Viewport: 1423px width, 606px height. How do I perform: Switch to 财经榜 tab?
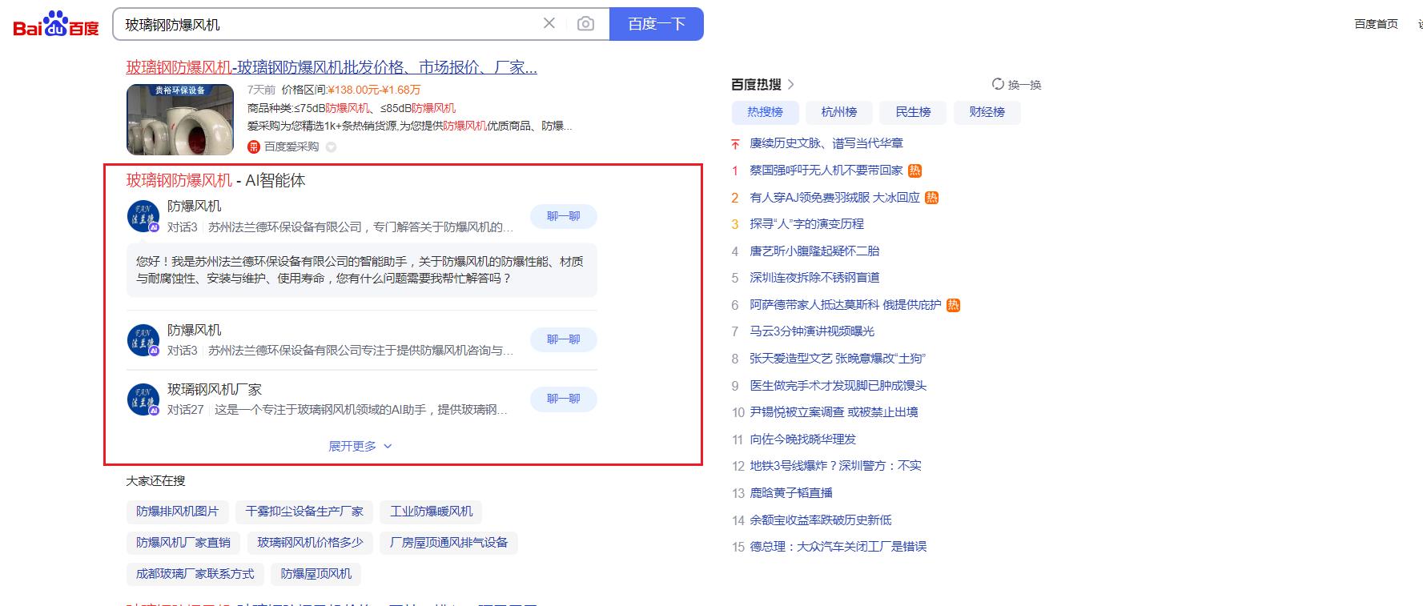click(x=987, y=112)
